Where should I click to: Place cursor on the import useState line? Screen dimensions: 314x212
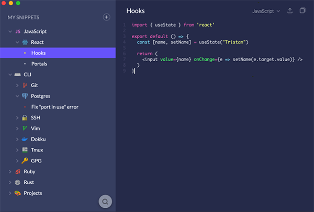(173, 25)
